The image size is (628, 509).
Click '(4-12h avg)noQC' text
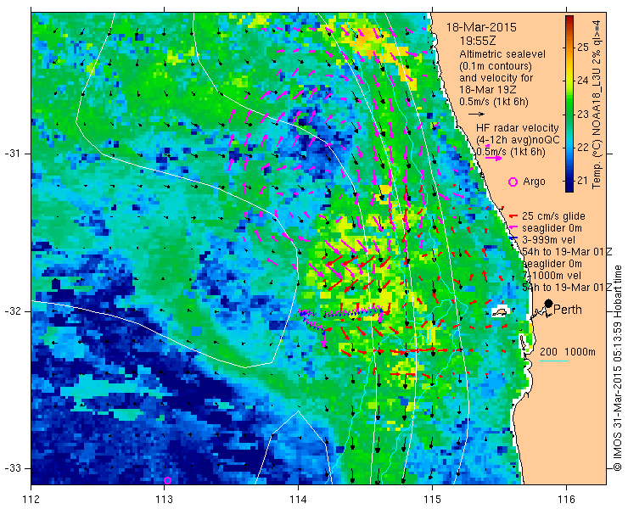518,140
